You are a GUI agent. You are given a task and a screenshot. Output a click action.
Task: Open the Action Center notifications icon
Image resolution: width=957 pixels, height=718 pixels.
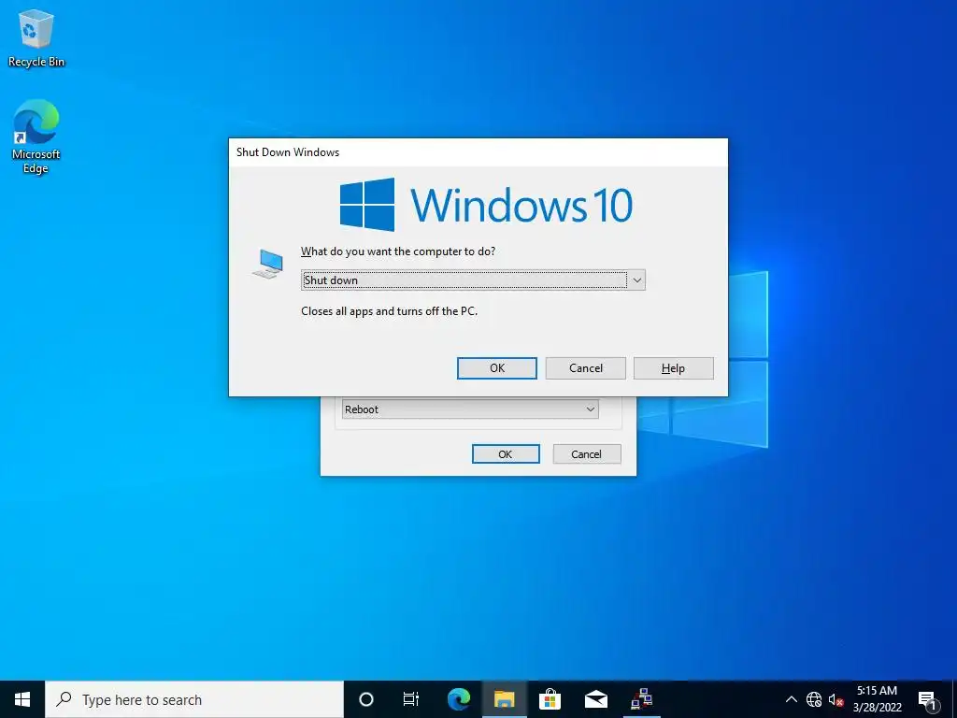pos(926,699)
